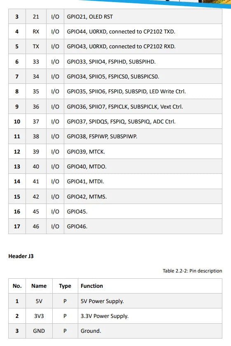Click the 3V3 name cell
231x346 pixels.
pyautogui.click(x=39, y=316)
